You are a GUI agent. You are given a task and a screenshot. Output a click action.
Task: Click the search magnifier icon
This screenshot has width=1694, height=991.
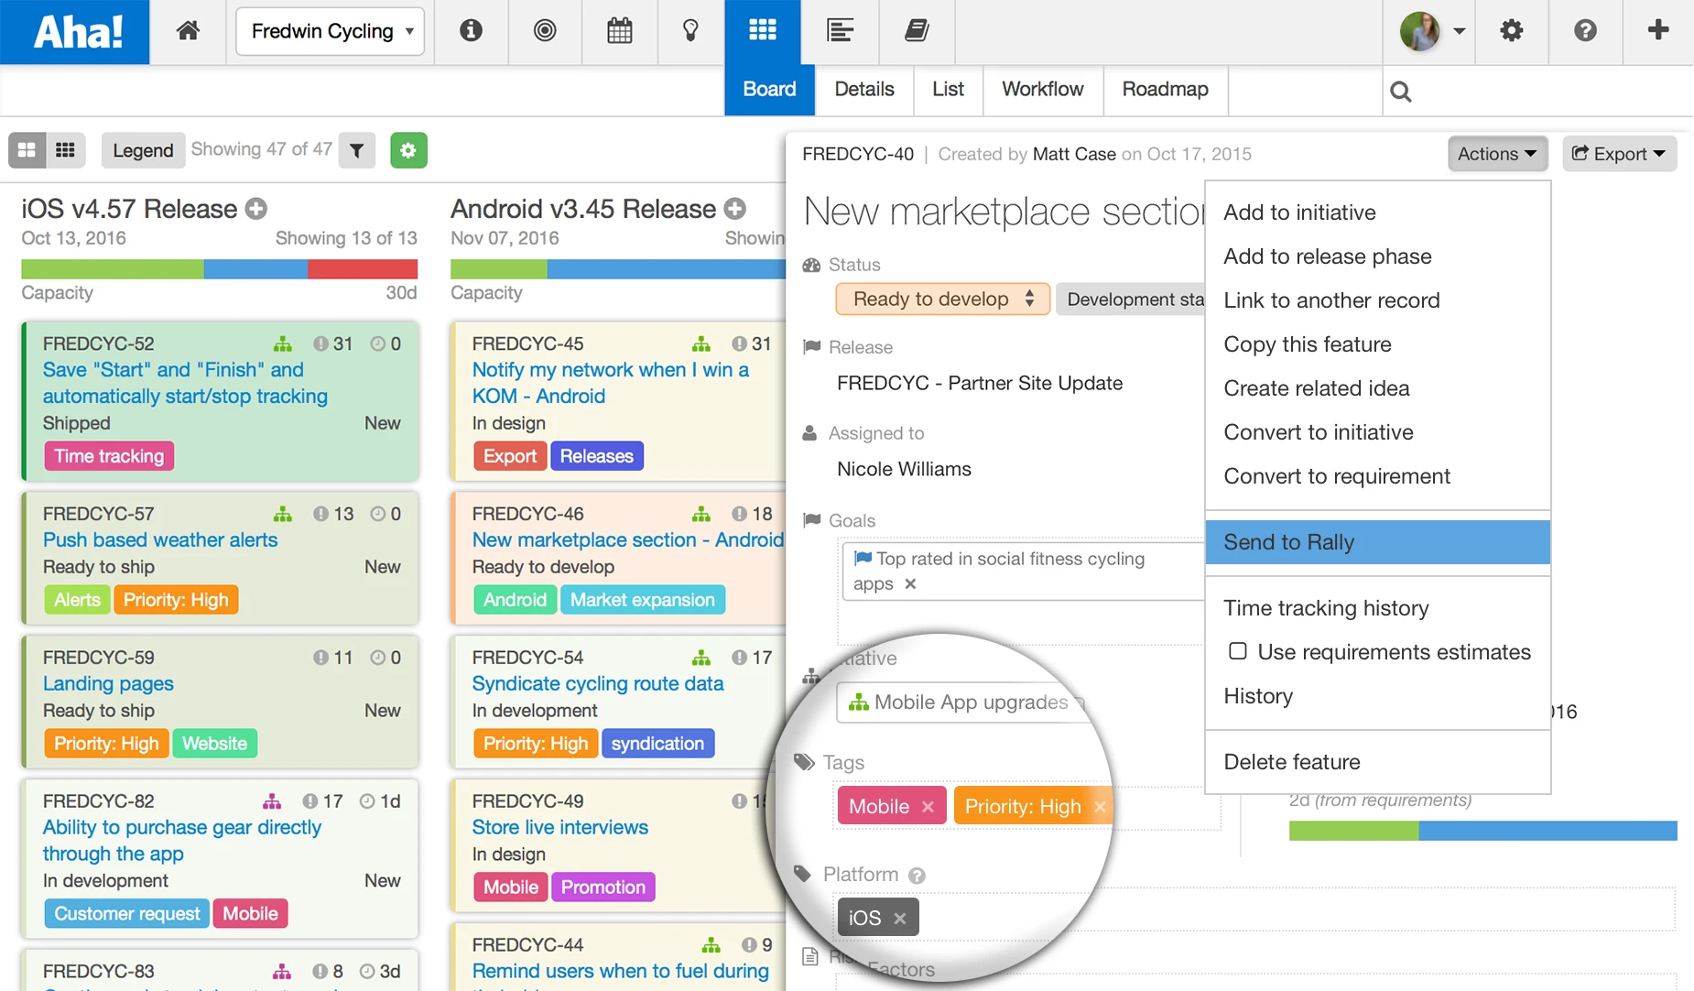click(x=1400, y=91)
